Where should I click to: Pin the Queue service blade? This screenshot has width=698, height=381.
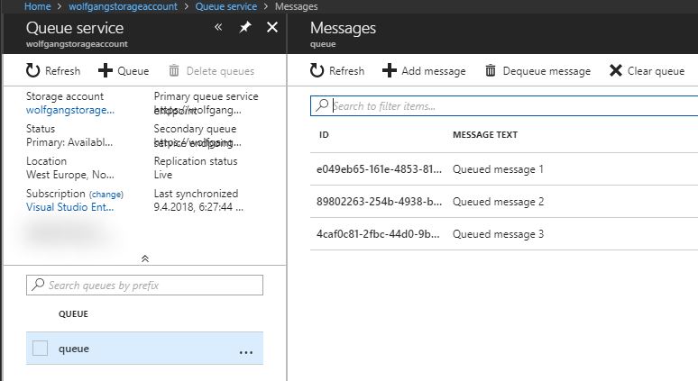pyautogui.click(x=244, y=28)
